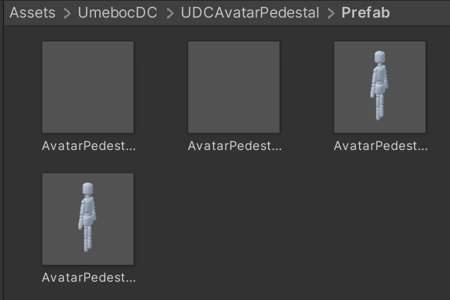This screenshot has height=300, width=450.
Task: Go to the UmebocDC breadcrumb folder
Action: coord(118,13)
